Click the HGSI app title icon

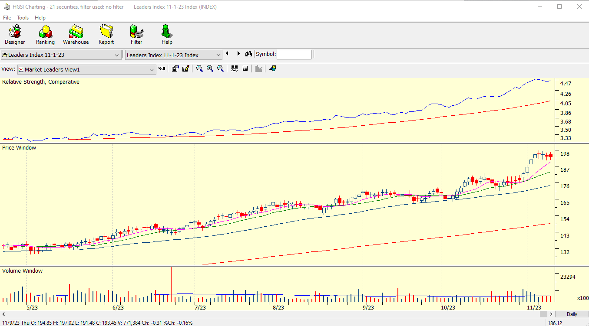pos(7,7)
